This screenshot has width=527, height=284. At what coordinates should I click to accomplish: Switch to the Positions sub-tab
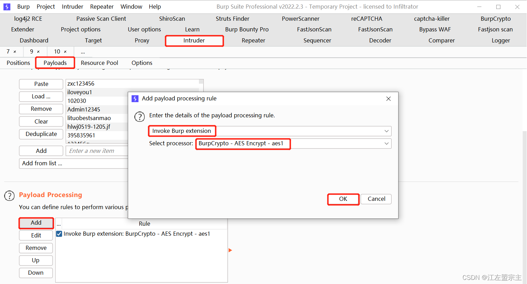pos(18,63)
